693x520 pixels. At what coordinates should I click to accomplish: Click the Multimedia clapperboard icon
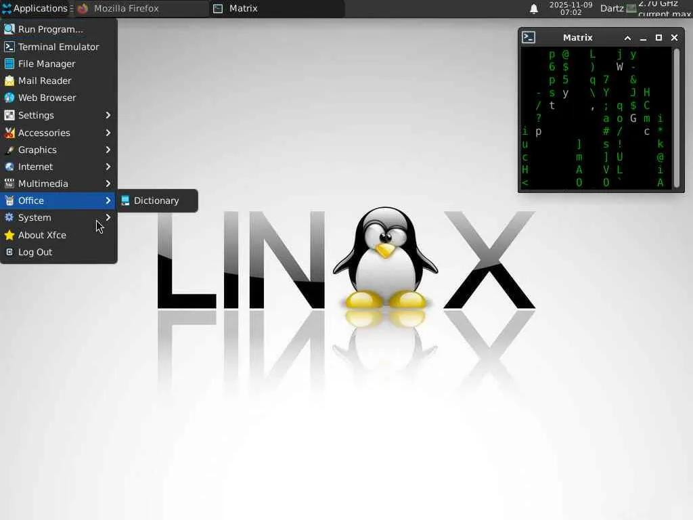(9, 183)
